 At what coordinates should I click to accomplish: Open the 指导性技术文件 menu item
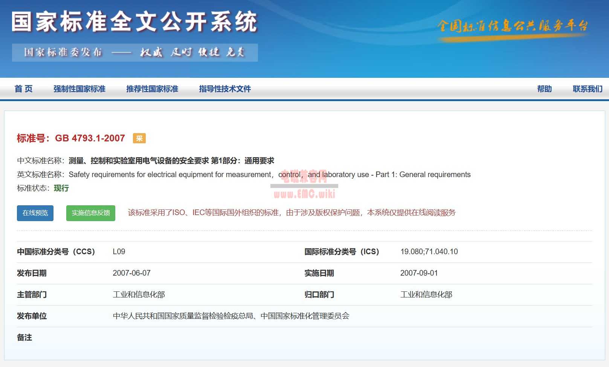click(225, 89)
